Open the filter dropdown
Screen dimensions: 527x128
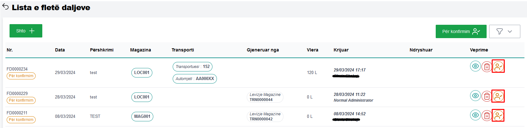point(504,31)
